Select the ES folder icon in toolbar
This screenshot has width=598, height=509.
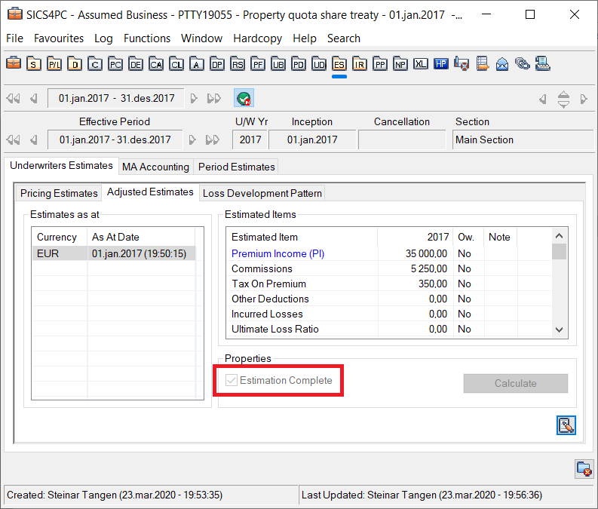tap(339, 64)
